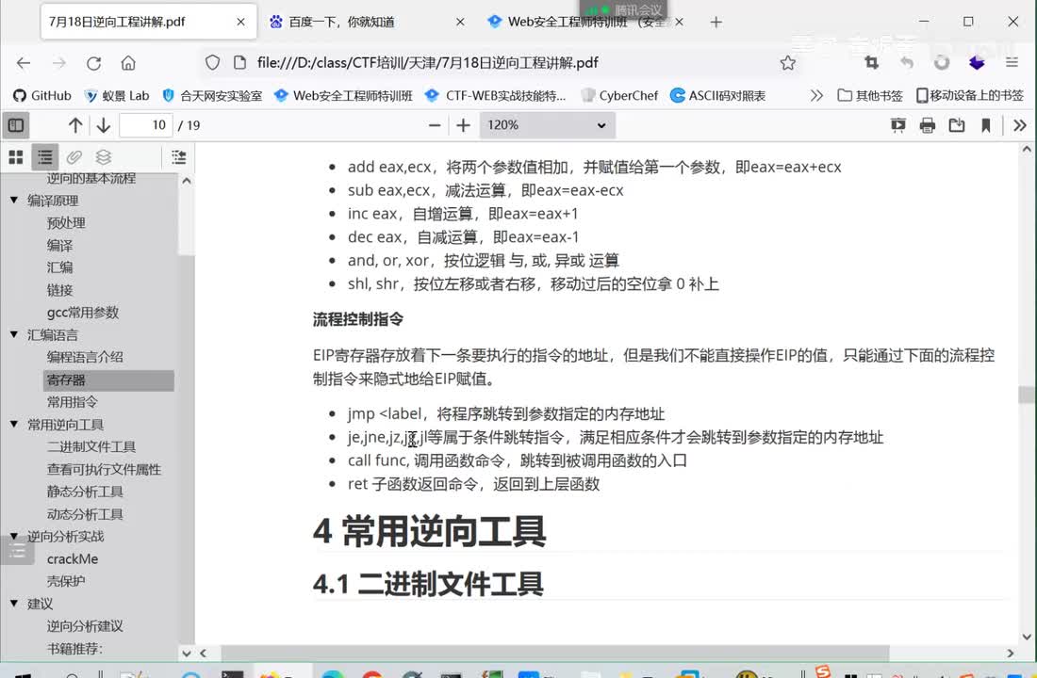This screenshot has width=1037, height=678.
Task: Show page thumbnails in sidebar
Action: point(16,156)
